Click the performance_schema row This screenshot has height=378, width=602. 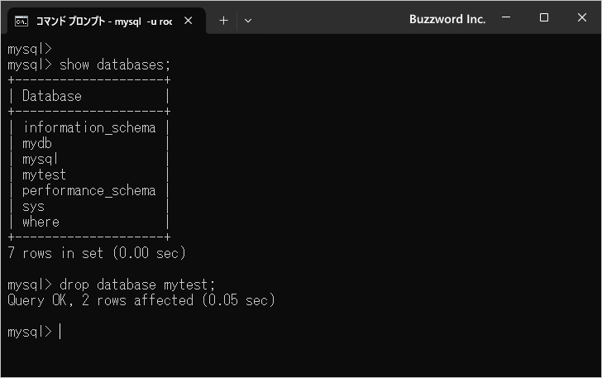pyautogui.click(x=89, y=190)
